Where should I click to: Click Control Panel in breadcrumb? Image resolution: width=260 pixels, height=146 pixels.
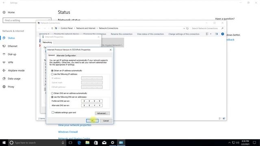67,28
